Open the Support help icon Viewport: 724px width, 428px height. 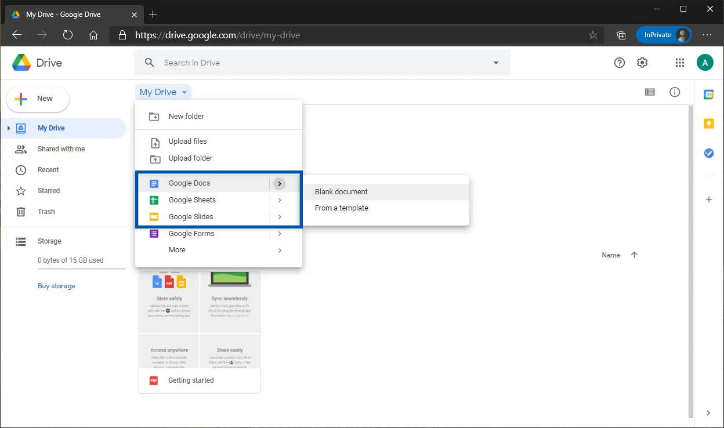click(619, 62)
